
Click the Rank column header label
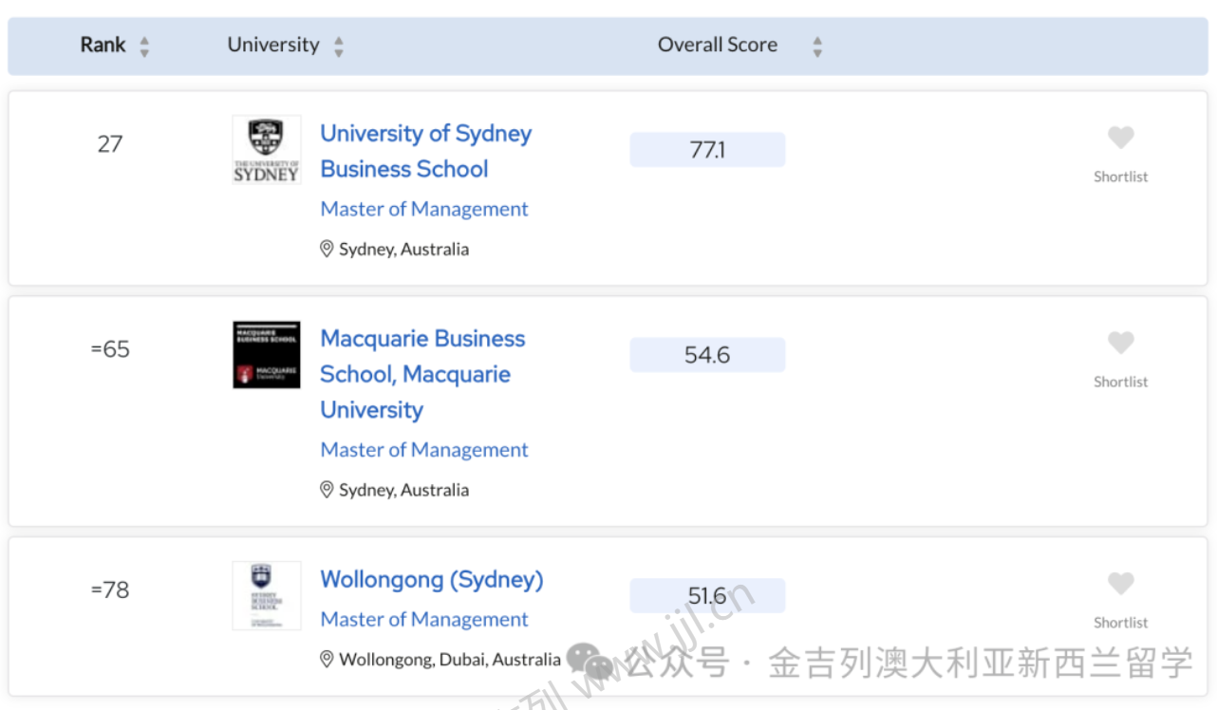(103, 45)
